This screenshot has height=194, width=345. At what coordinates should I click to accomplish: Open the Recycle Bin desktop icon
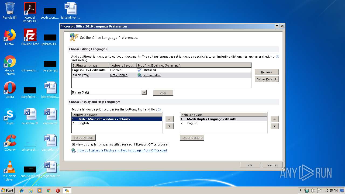(x=10, y=11)
